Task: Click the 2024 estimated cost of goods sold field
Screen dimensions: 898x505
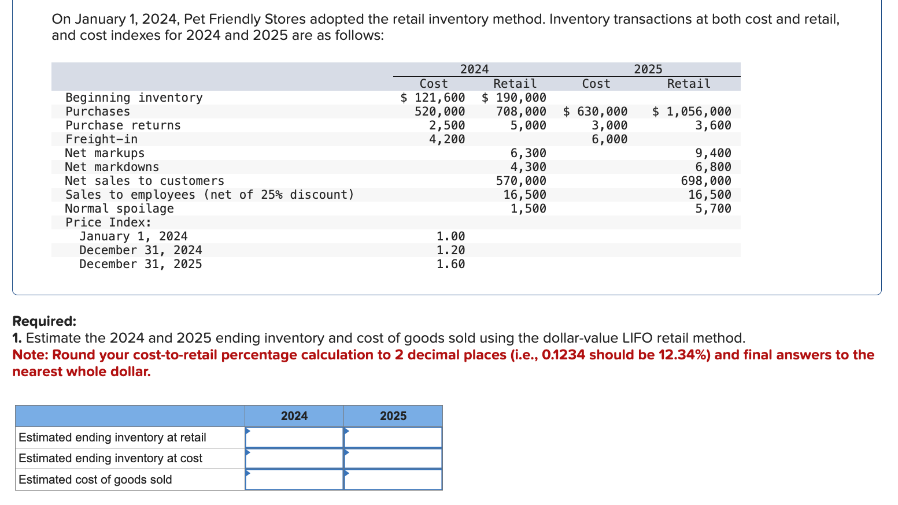Action: coord(294,480)
